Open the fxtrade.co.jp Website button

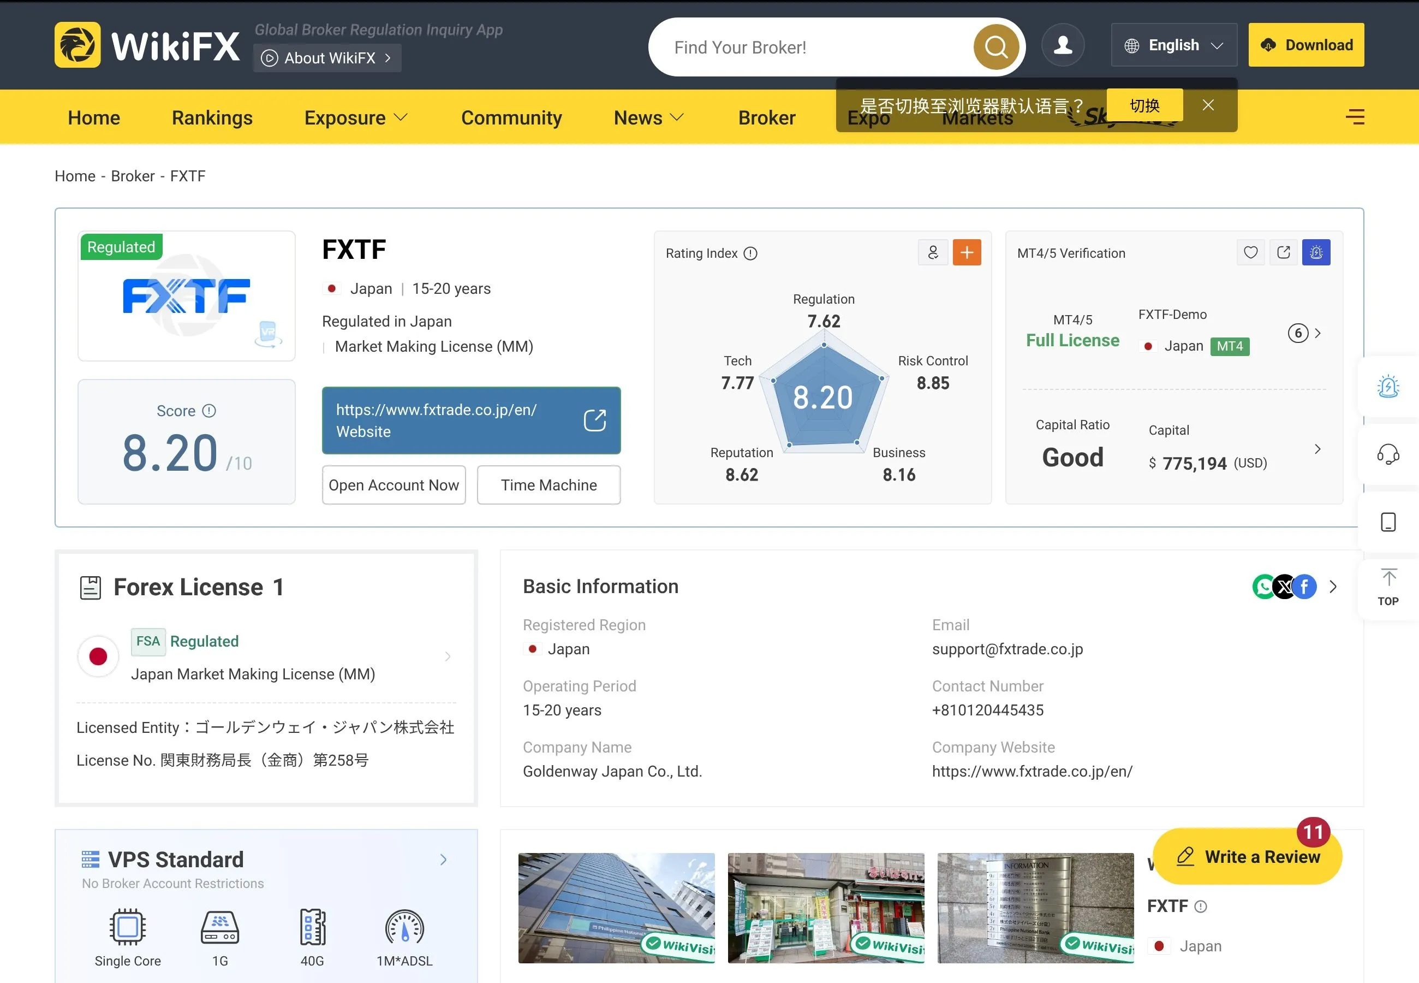tap(472, 421)
